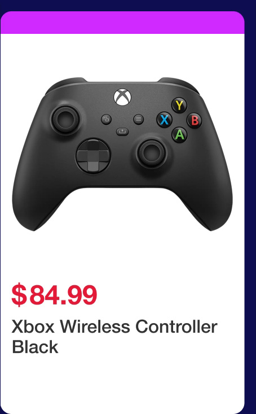Click the green A button on the controller
Image resolution: width=256 pixels, height=414 pixels.
(x=179, y=134)
